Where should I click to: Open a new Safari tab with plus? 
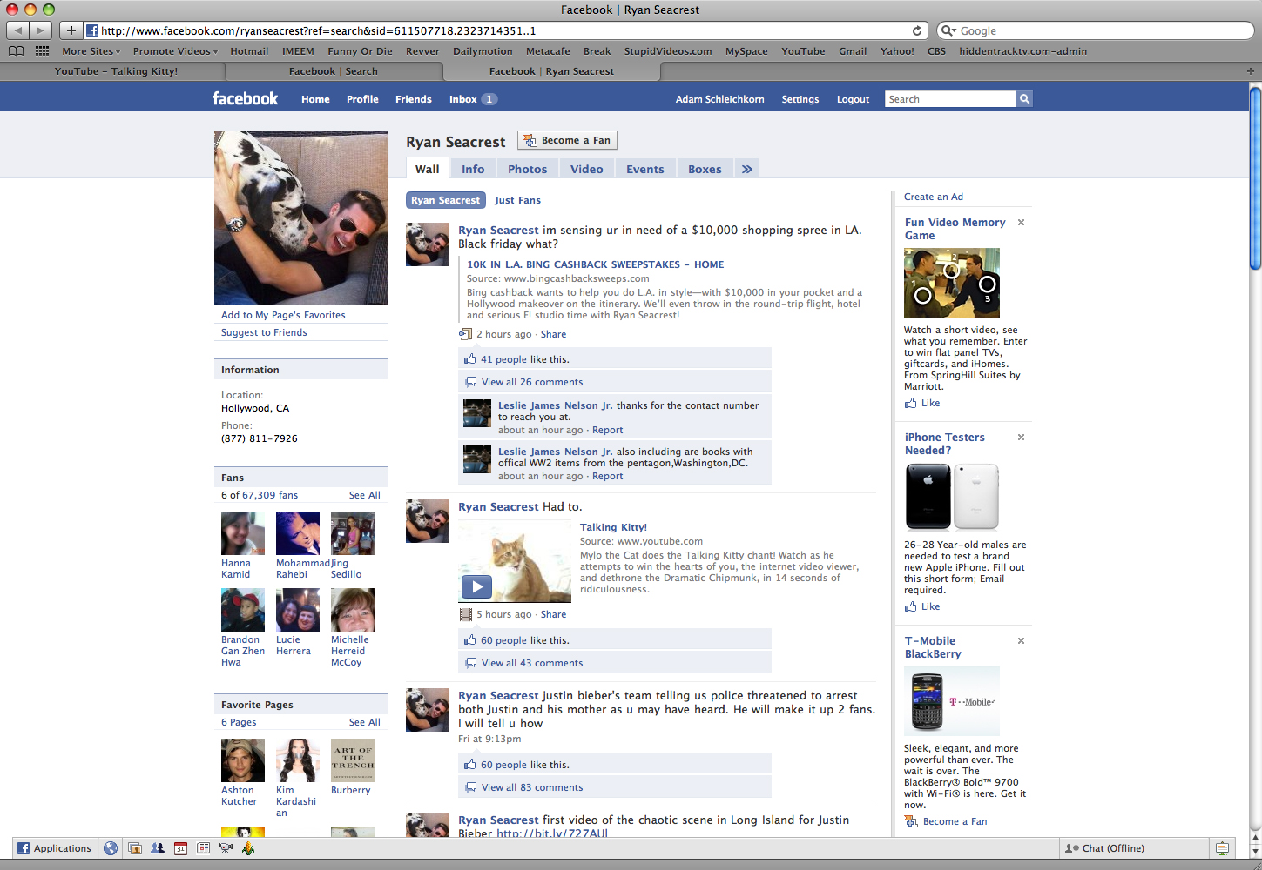coord(1251,71)
